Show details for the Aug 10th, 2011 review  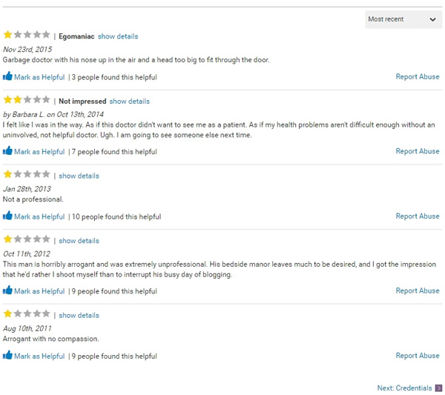click(x=79, y=315)
